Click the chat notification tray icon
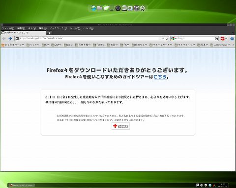The width and height of the screenshot is (236, 188). pyautogui.click(x=198, y=185)
